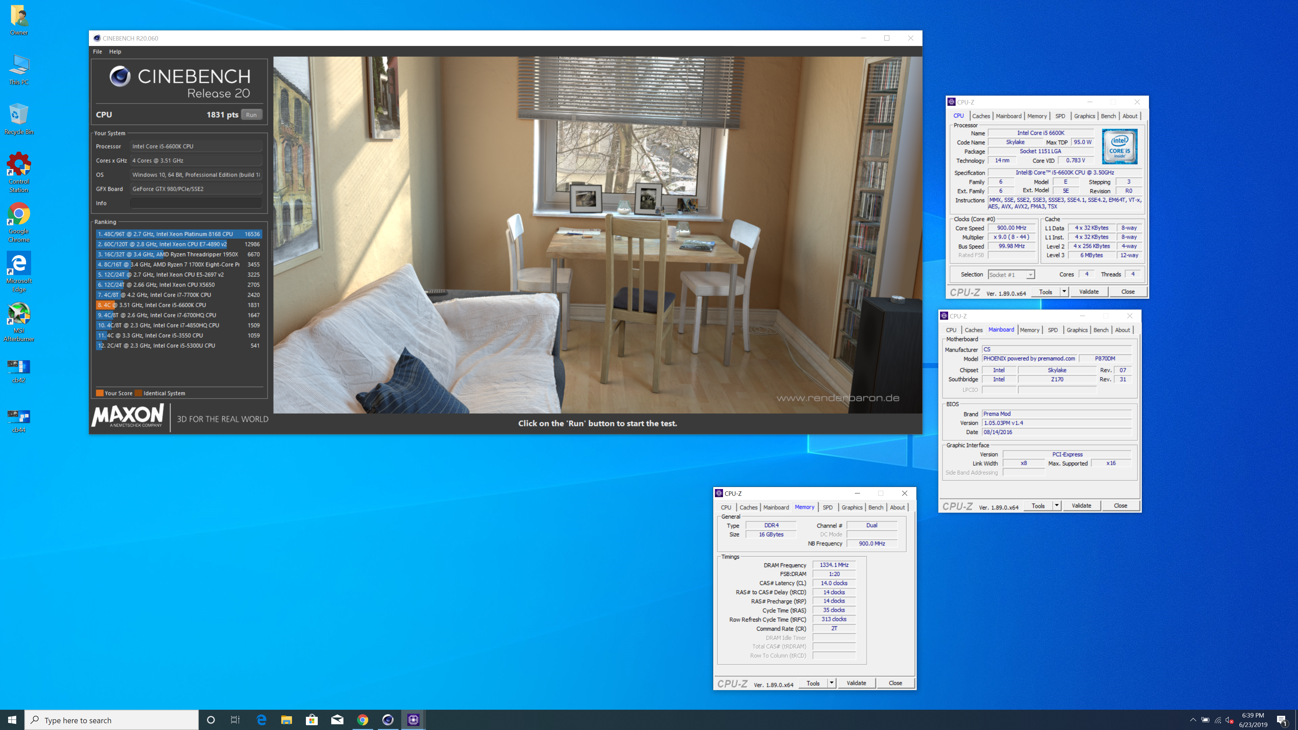Launch MSI Afterburner desktop shortcut
The width and height of the screenshot is (1298, 730).
19,322
